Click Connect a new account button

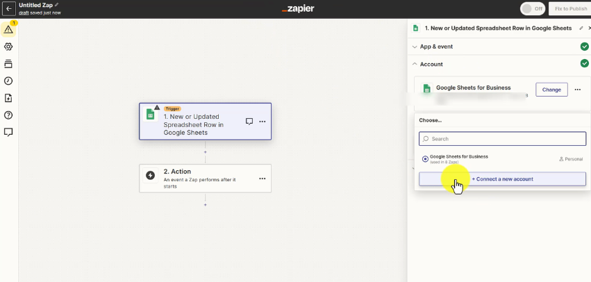(x=502, y=179)
